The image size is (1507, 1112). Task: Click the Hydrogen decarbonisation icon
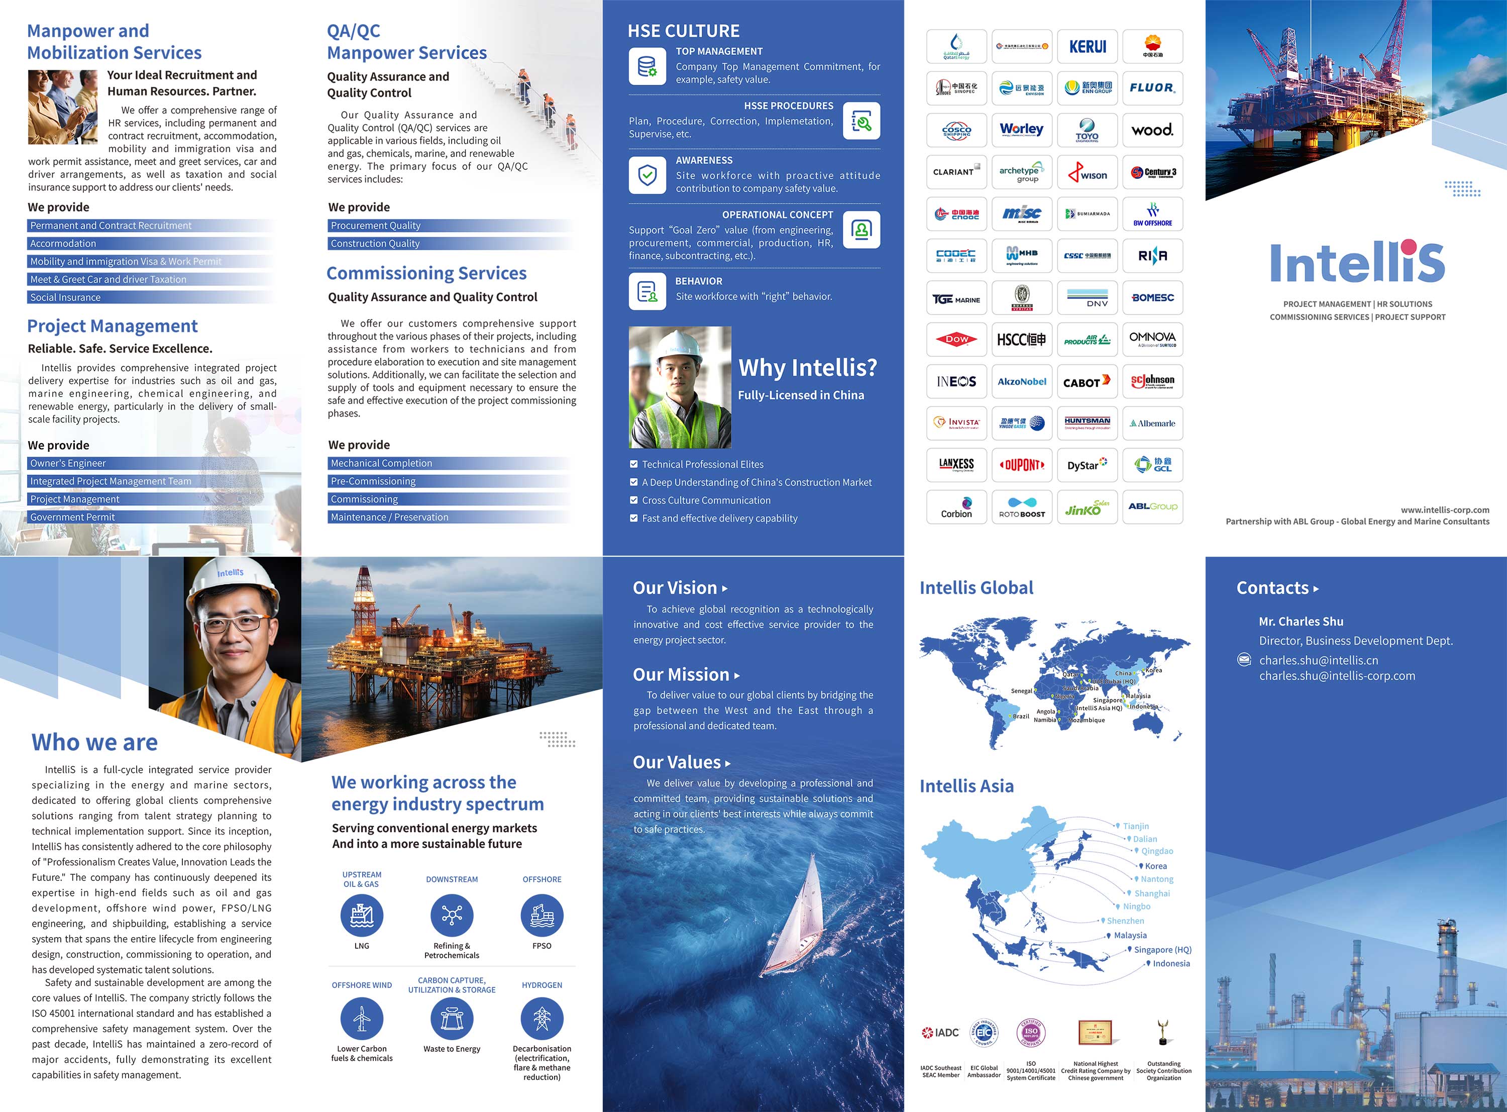tap(543, 1019)
